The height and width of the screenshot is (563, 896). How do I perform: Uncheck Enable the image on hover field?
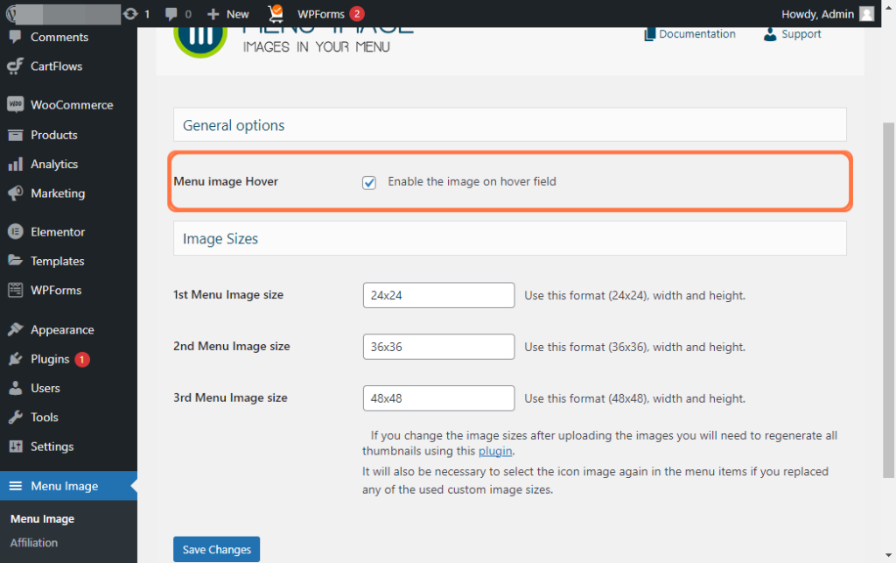369,182
